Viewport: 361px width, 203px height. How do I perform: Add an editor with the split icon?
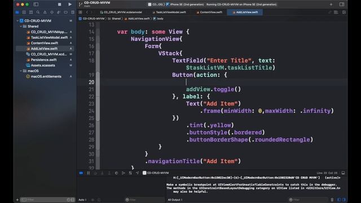tap(344, 12)
